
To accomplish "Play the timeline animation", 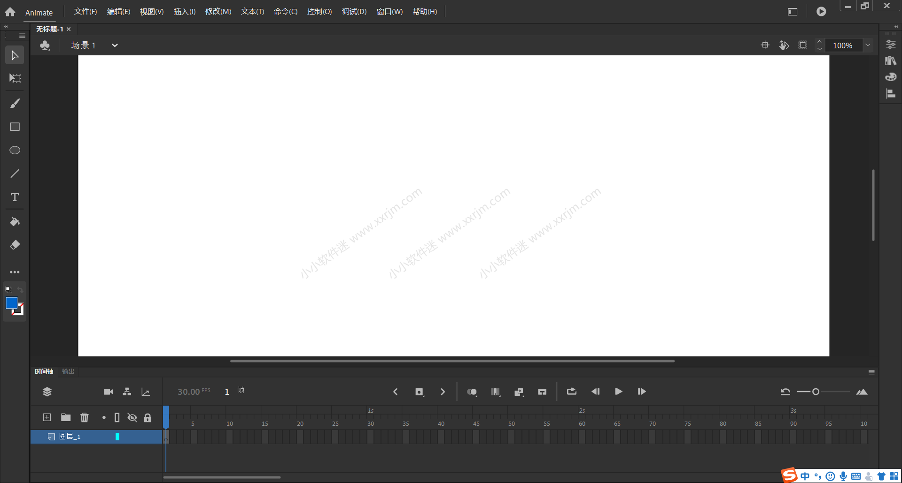I will 618,392.
